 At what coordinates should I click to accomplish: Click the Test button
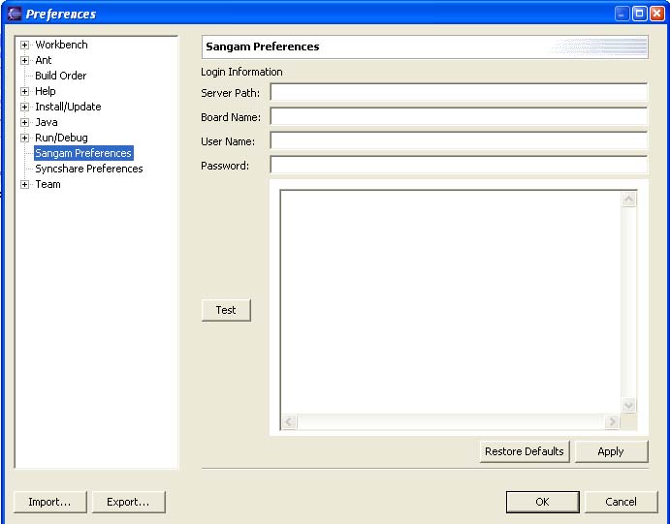pos(226,310)
